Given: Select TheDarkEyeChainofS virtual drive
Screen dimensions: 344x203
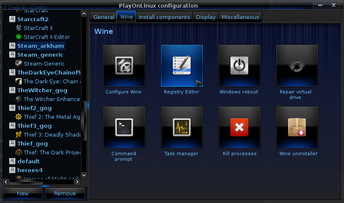Looking at the screenshot, I should tap(49, 73).
